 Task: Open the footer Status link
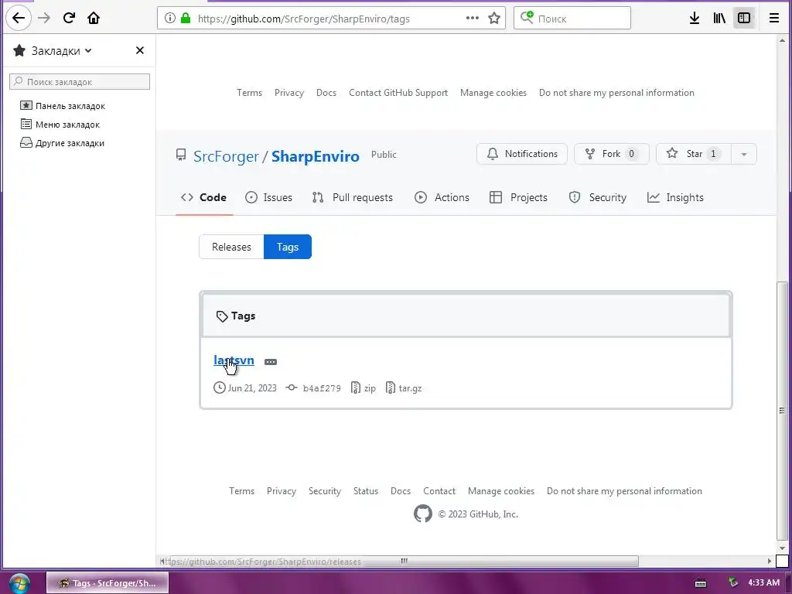366,491
